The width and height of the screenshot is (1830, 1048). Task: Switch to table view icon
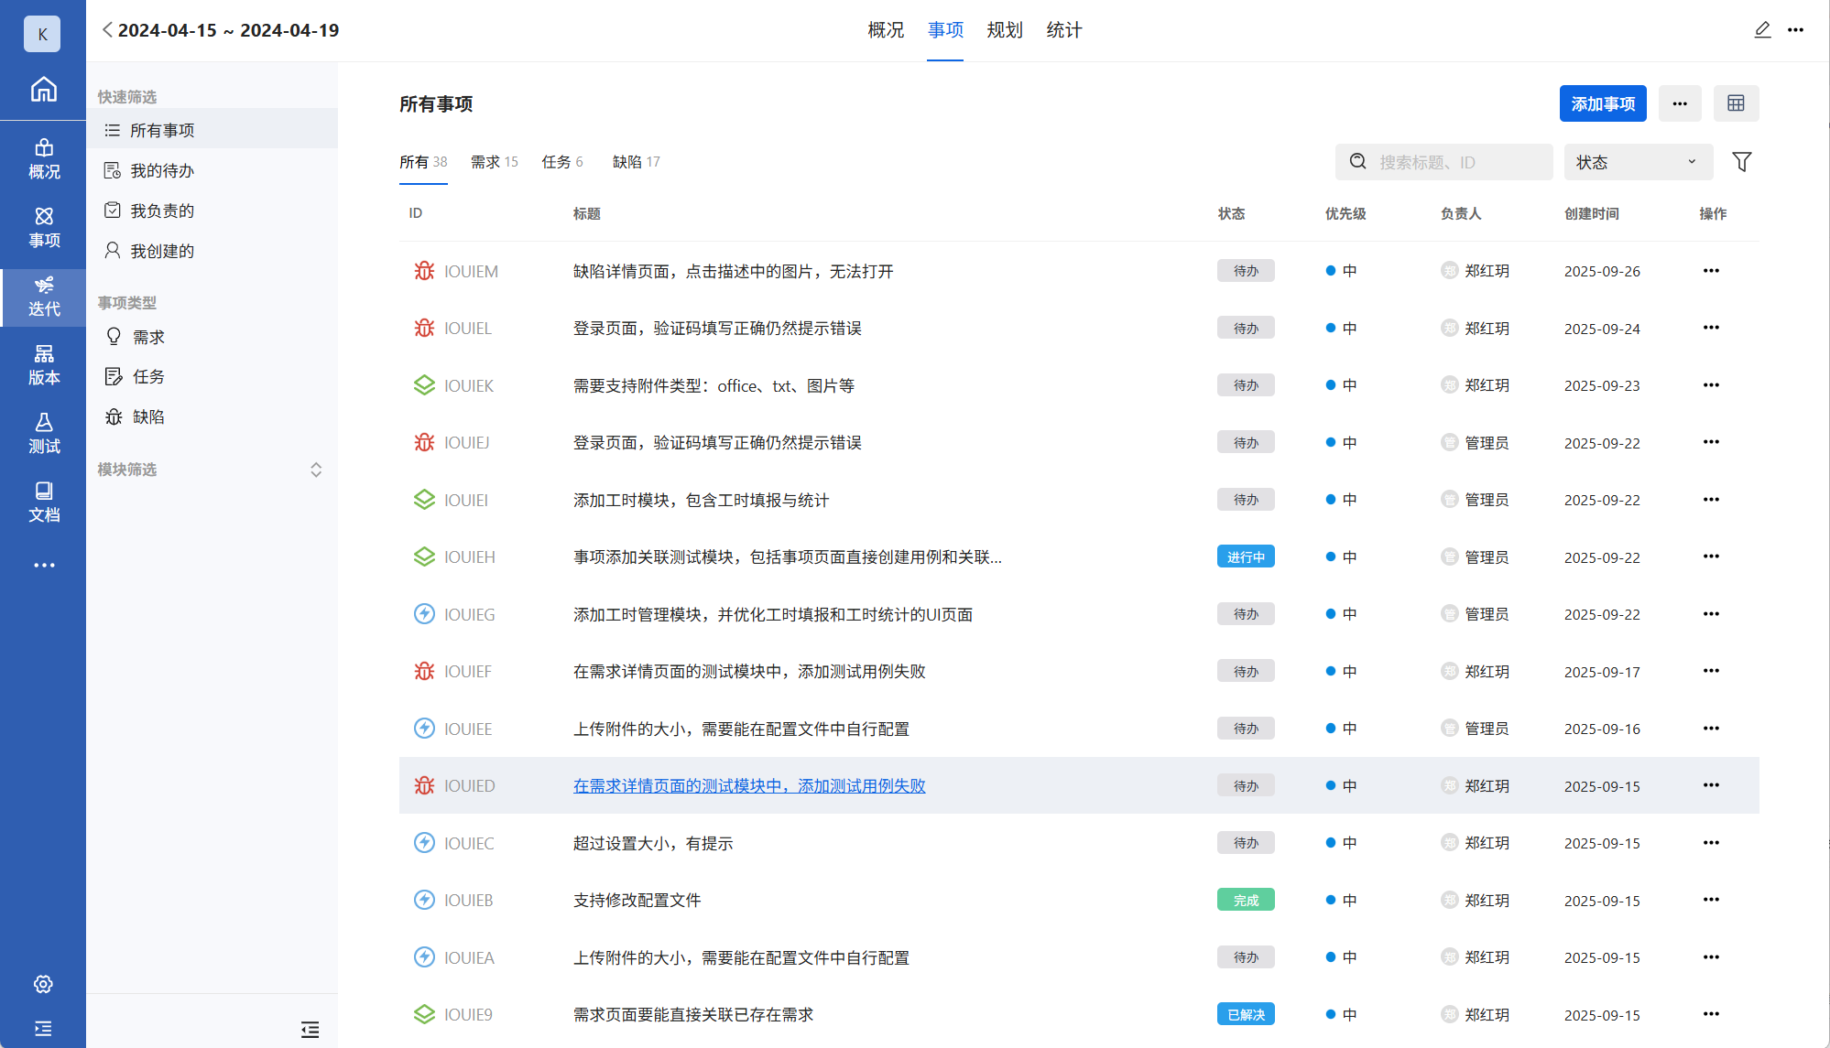1736,103
